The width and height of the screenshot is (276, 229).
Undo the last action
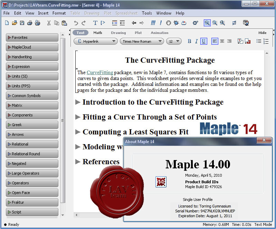click(76, 23)
